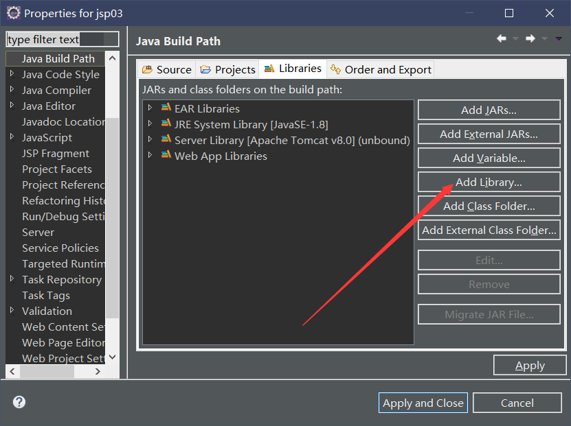Click the Source tab folder icon
Image resolution: width=571 pixels, height=426 pixels.
[147, 69]
